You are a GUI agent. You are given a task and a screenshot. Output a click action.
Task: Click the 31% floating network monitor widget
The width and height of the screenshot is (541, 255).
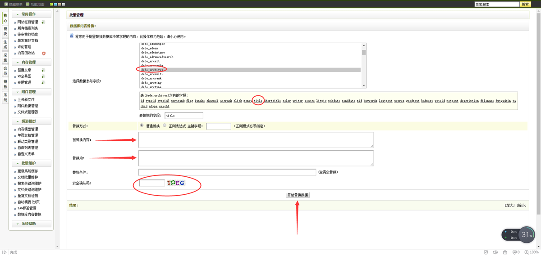(x=519, y=234)
